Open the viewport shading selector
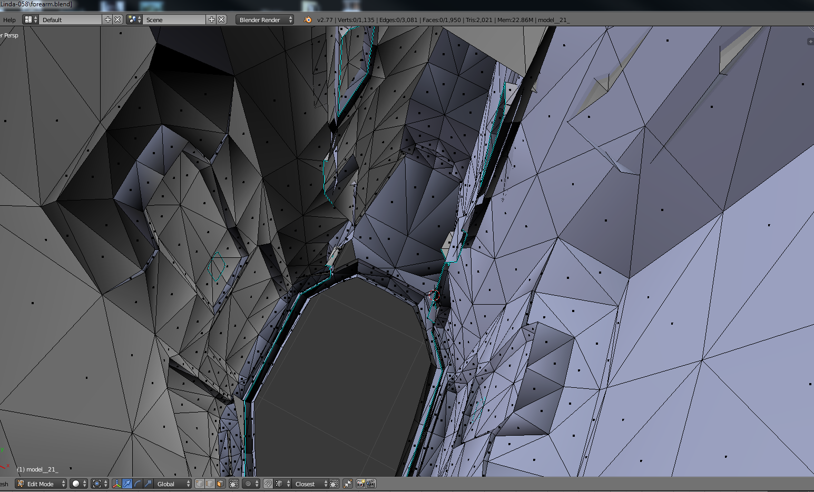The image size is (814, 492). 79,484
